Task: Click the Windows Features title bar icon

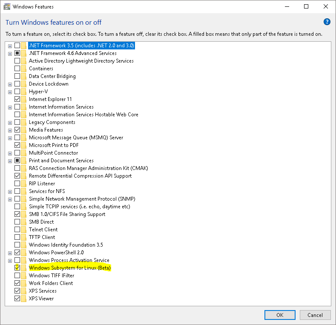Action: (x=7, y=7)
